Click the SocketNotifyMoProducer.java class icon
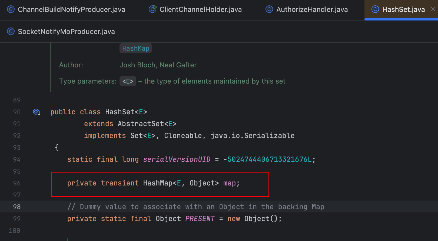Screen dimensions: 438x241 point(11,32)
